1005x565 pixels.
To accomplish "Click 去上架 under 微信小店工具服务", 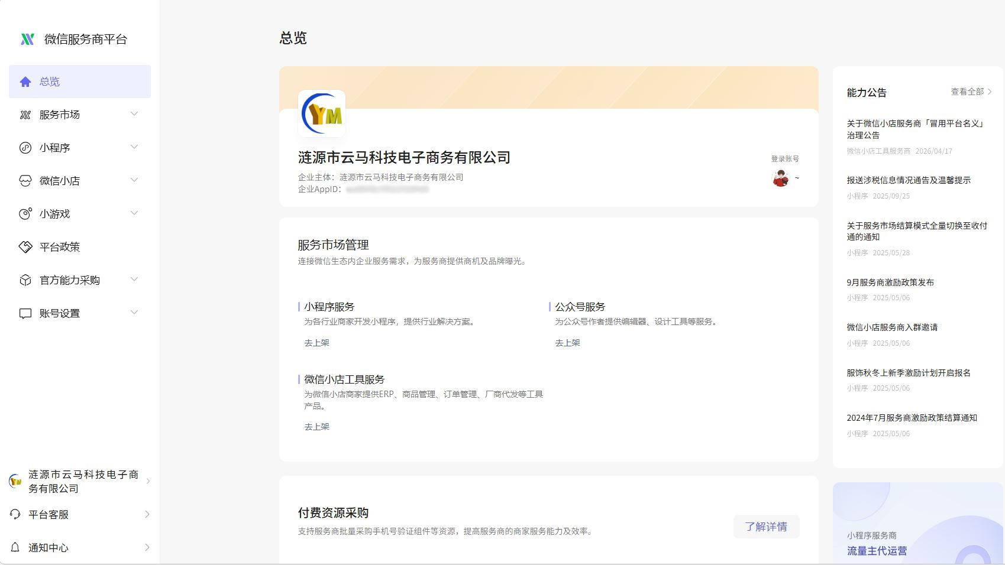I will coord(316,427).
